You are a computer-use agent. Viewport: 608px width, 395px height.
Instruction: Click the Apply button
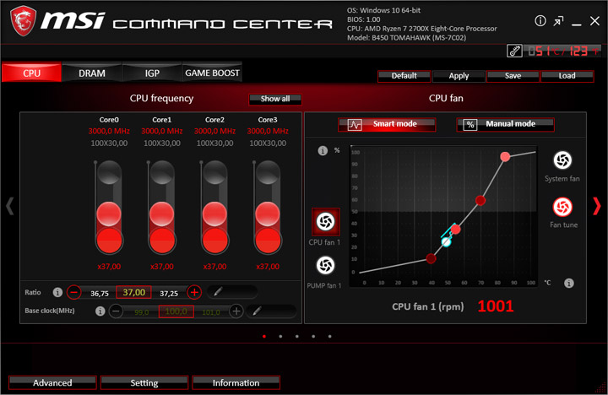(459, 76)
